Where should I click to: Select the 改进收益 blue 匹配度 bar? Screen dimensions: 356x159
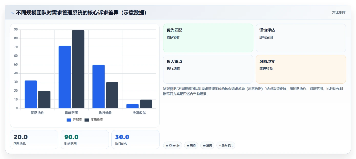coord(132,106)
